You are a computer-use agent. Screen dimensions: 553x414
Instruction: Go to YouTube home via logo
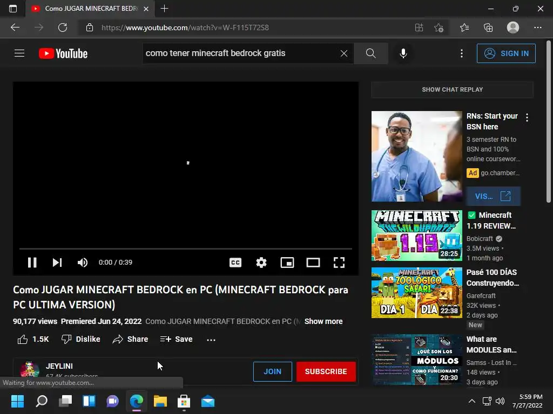point(63,53)
